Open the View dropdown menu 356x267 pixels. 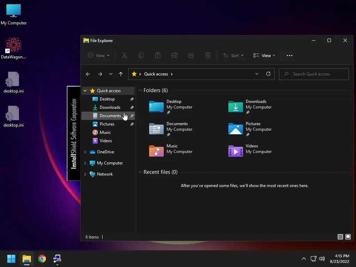(x=264, y=55)
